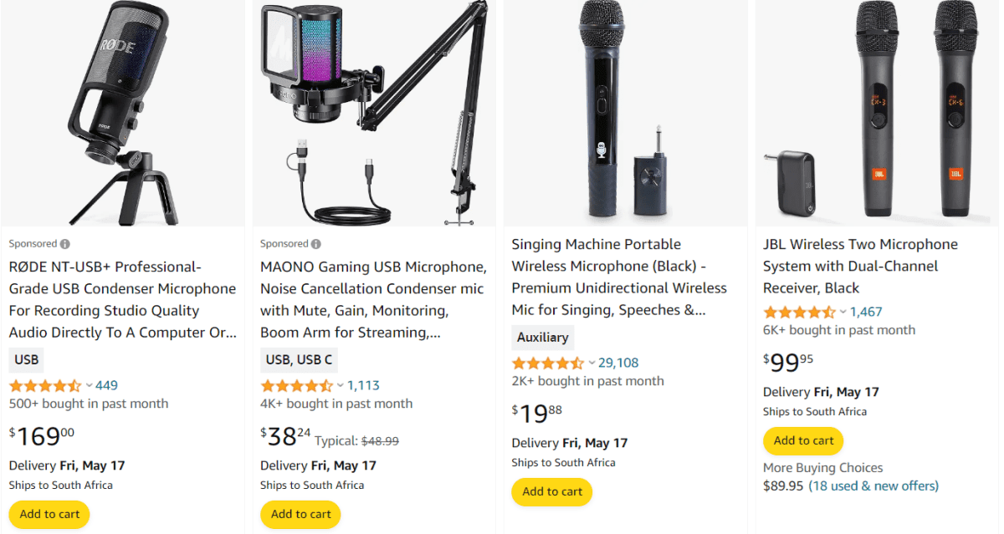Click the JBL microphone product image

point(875,113)
